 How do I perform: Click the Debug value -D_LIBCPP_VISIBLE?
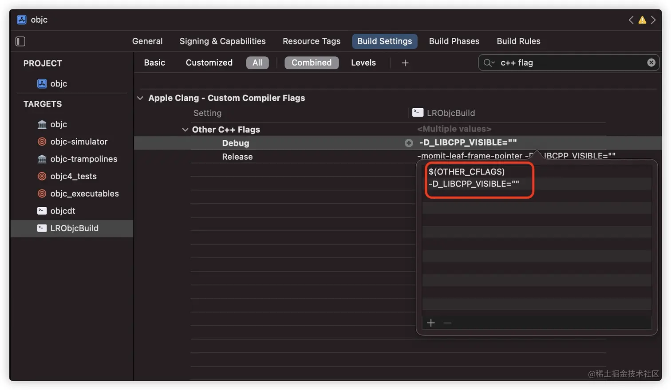click(x=468, y=142)
